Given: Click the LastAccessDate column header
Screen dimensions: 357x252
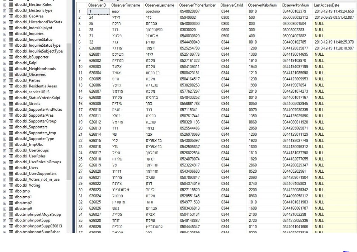Looking at the screenshot, I should pyautogui.click(x=326, y=6).
